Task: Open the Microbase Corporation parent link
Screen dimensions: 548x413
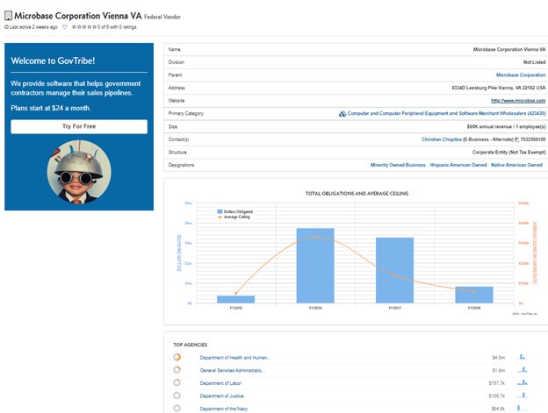Action: [x=521, y=75]
